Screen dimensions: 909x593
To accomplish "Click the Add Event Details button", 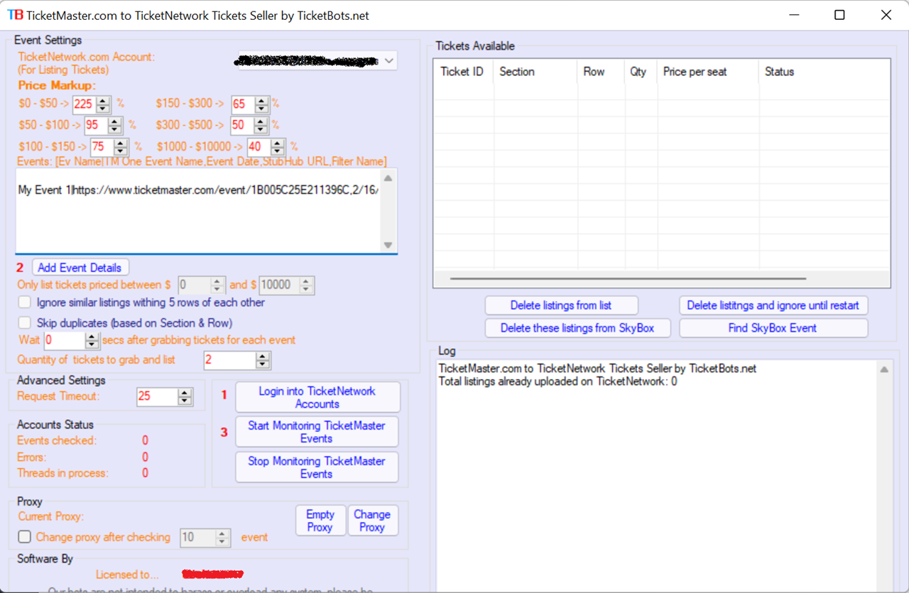I will click(80, 268).
